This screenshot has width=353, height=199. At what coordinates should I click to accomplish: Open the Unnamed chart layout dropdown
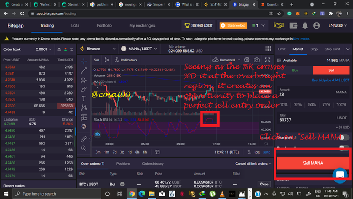227,60
